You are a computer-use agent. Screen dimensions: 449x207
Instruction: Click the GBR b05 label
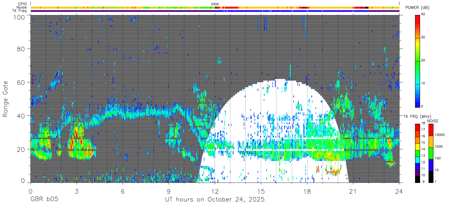pos(44,199)
